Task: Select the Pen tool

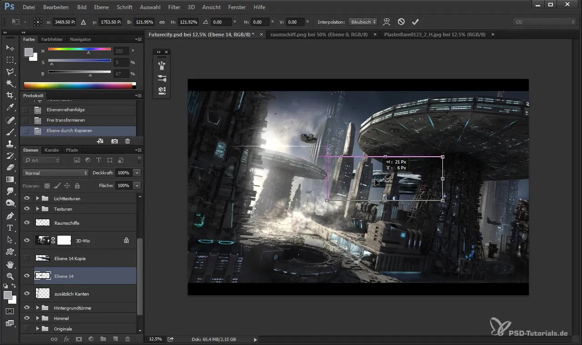Action: point(10,216)
